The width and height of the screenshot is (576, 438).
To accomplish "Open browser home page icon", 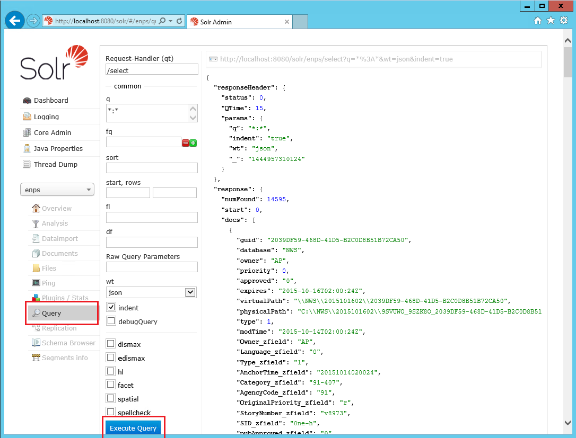I will tap(538, 21).
